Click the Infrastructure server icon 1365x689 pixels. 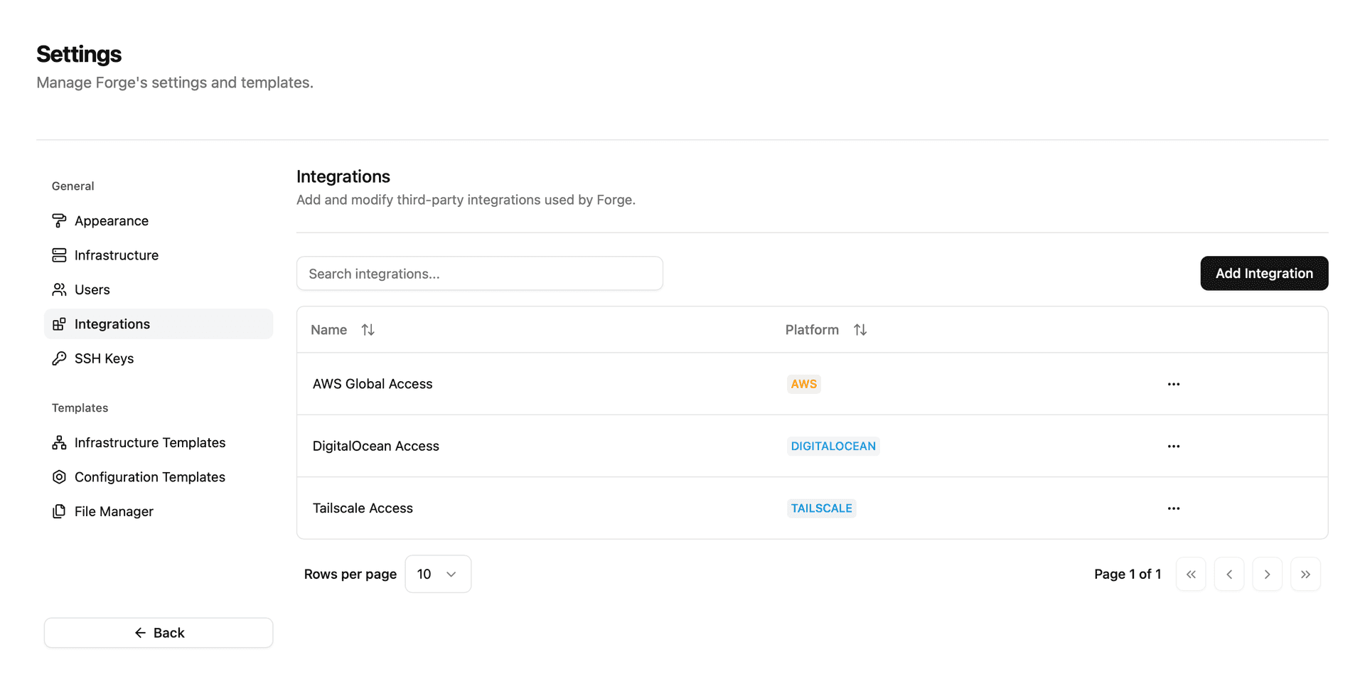coord(59,255)
